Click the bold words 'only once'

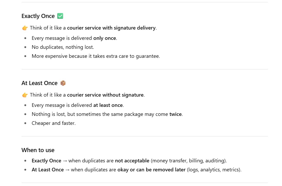pyautogui.click(x=104, y=38)
